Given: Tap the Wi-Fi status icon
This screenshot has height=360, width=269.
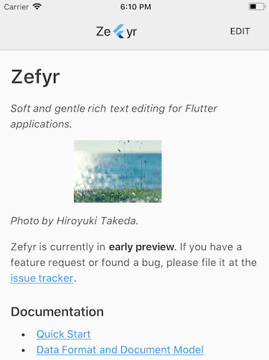Looking at the screenshot, I should pyautogui.click(x=37, y=6).
